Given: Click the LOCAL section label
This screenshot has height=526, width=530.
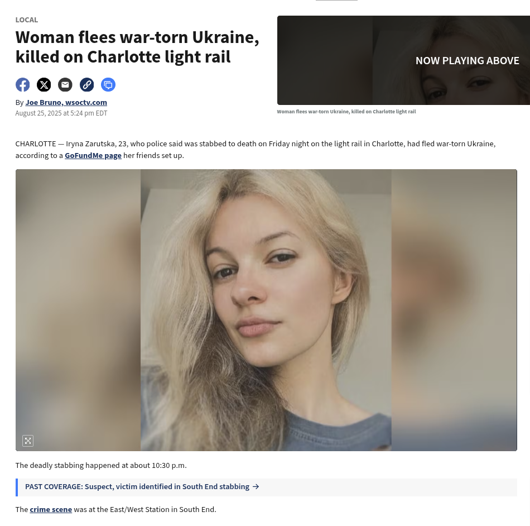Looking at the screenshot, I should pos(27,20).
